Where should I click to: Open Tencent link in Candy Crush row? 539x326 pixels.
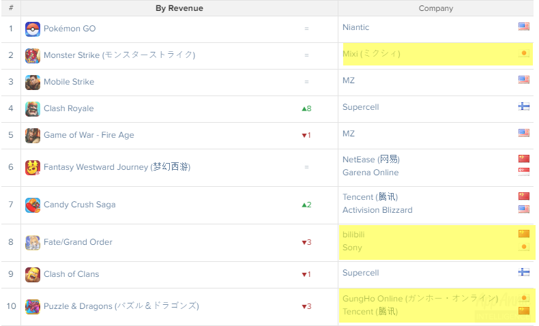point(370,197)
